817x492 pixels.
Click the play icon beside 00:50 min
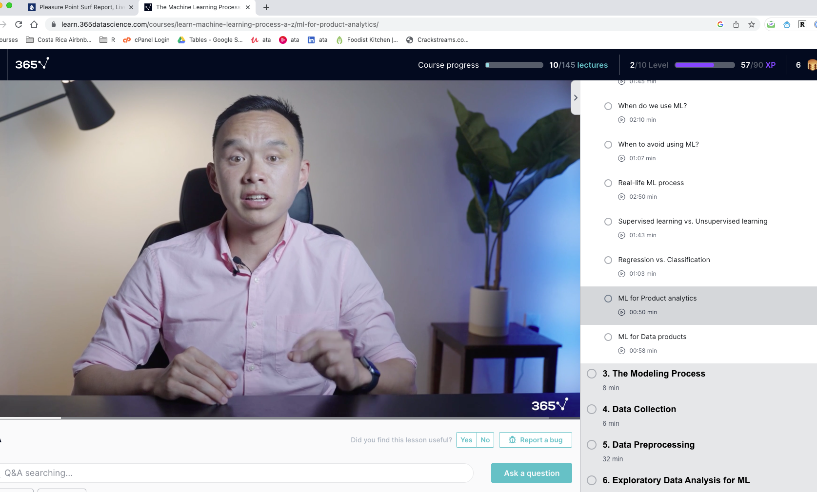[x=621, y=312]
